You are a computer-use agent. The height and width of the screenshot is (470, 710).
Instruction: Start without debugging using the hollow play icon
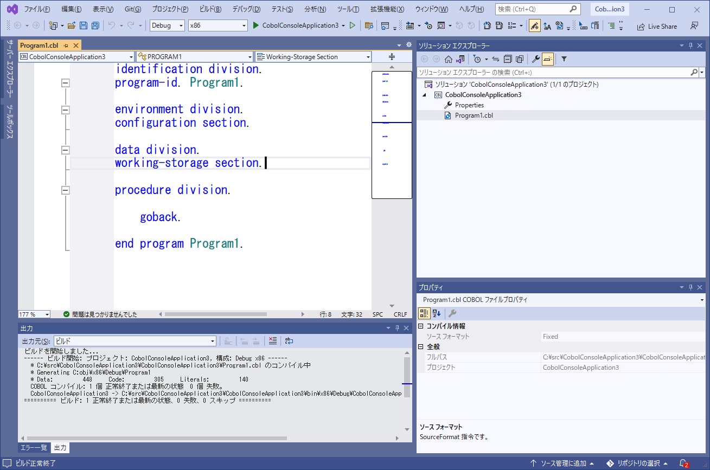[x=353, y=25]
